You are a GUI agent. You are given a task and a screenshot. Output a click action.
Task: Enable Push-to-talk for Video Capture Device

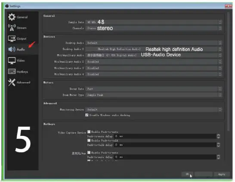(x=89, y=141)
